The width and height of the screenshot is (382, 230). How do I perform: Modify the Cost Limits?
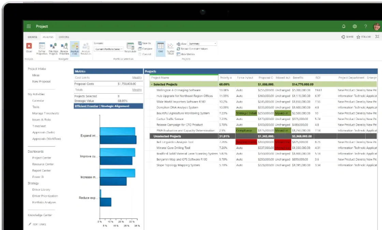(137, 77)
